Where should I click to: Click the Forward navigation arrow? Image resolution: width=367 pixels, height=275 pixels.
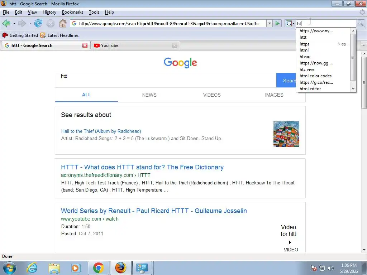click(22, 23)
